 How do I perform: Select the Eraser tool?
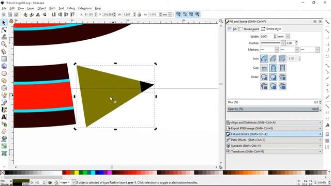click(4, 131)
